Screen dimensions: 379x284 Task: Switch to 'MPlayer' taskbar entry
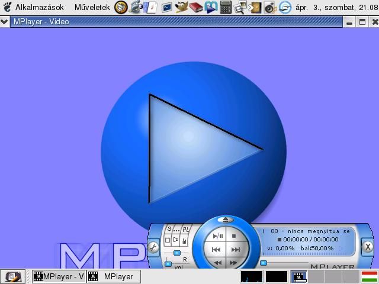(x=114, y=276)
